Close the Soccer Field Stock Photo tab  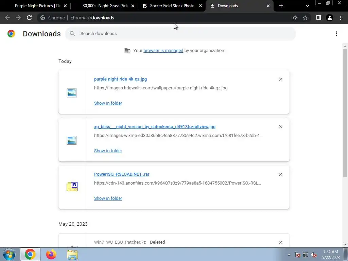pyautogui.click(x=201, y=6)
